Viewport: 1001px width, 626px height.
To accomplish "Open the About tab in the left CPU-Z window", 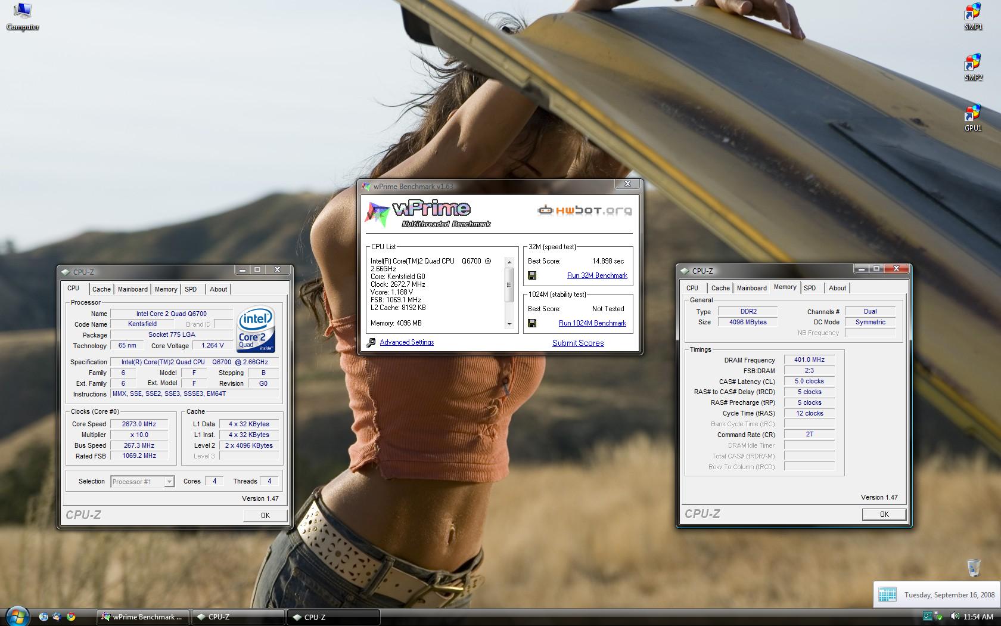I will [218, 289].
